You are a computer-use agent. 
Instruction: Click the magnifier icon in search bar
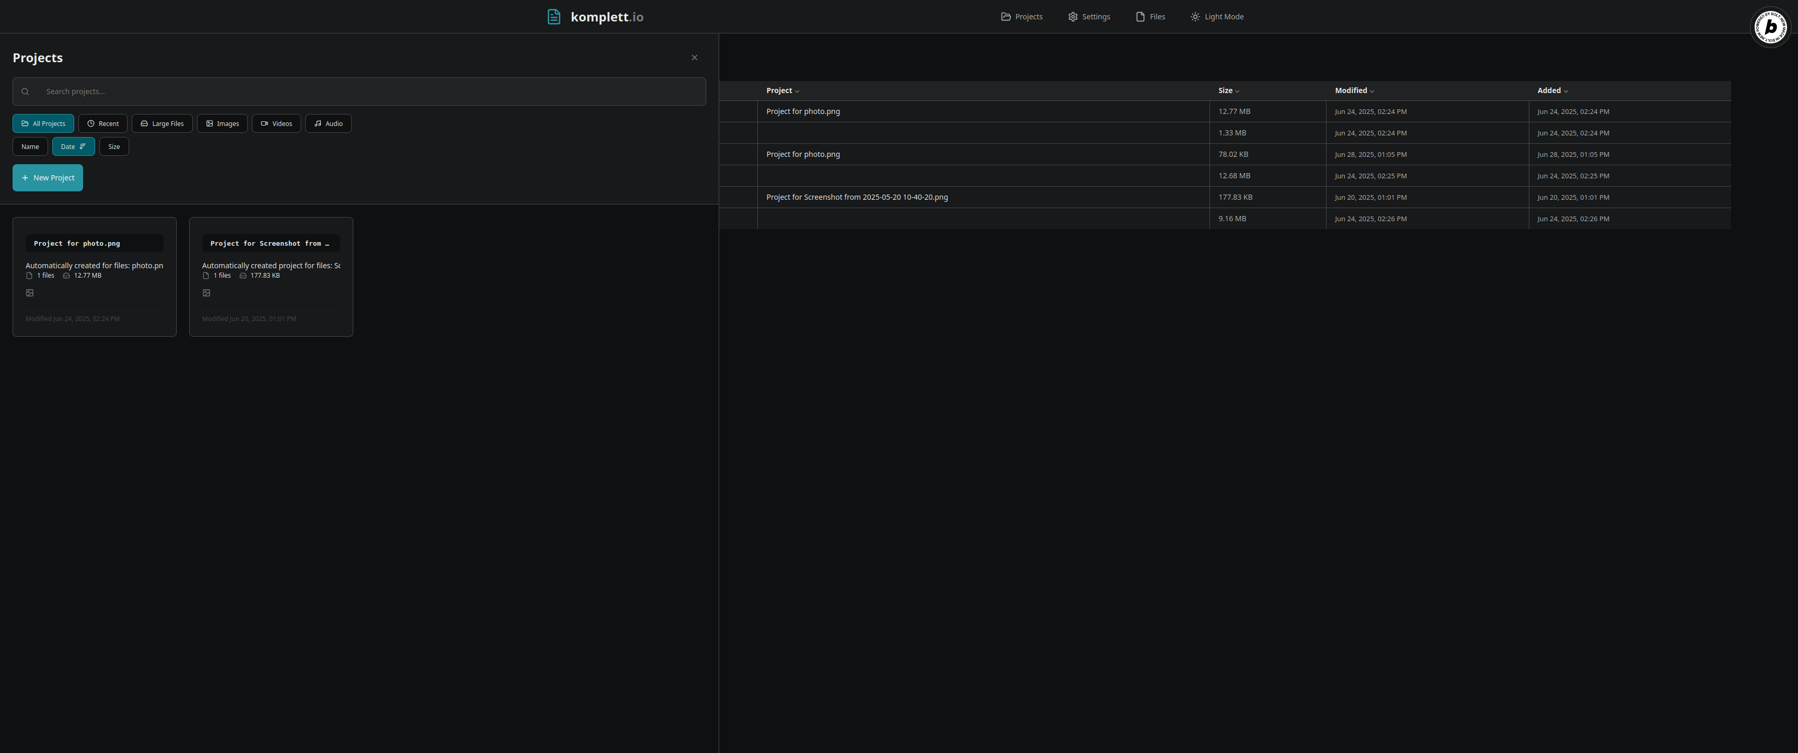25,92
